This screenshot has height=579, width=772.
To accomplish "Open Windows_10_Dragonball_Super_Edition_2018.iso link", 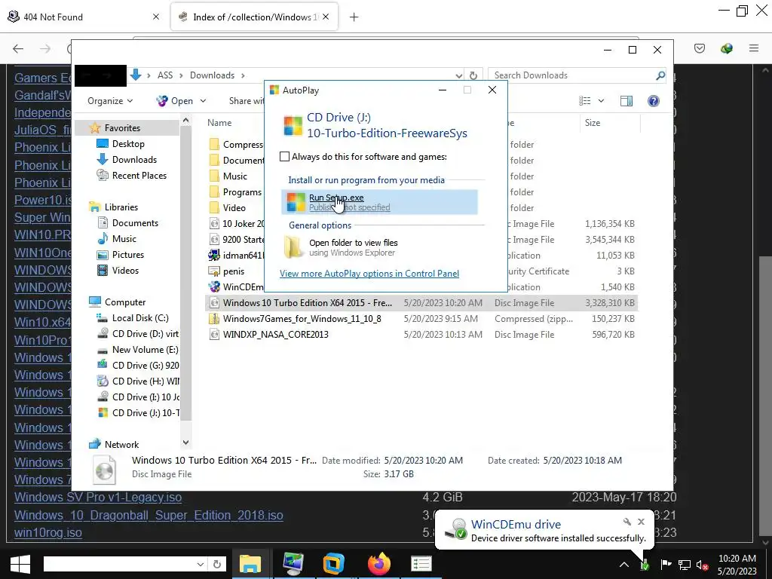I will coord(149,515).
